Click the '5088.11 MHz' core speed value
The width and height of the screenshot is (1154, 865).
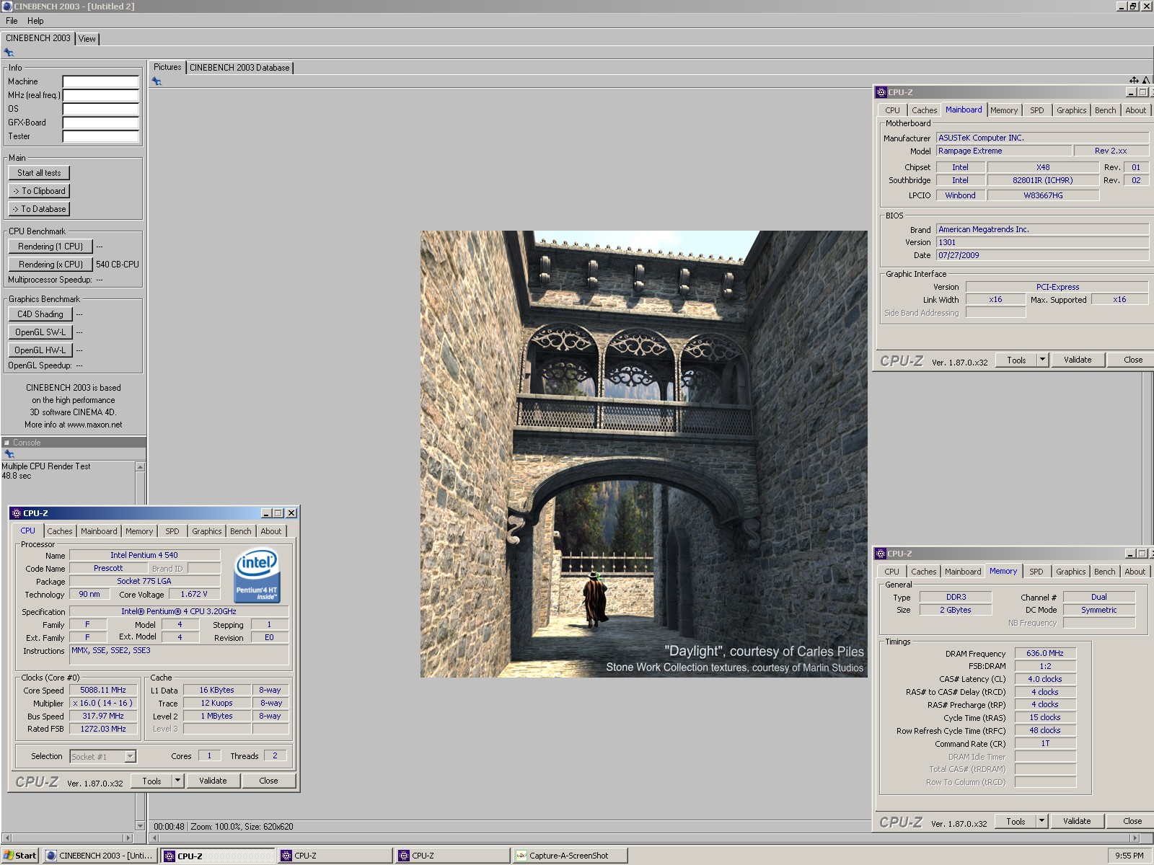tap(103, 690)
